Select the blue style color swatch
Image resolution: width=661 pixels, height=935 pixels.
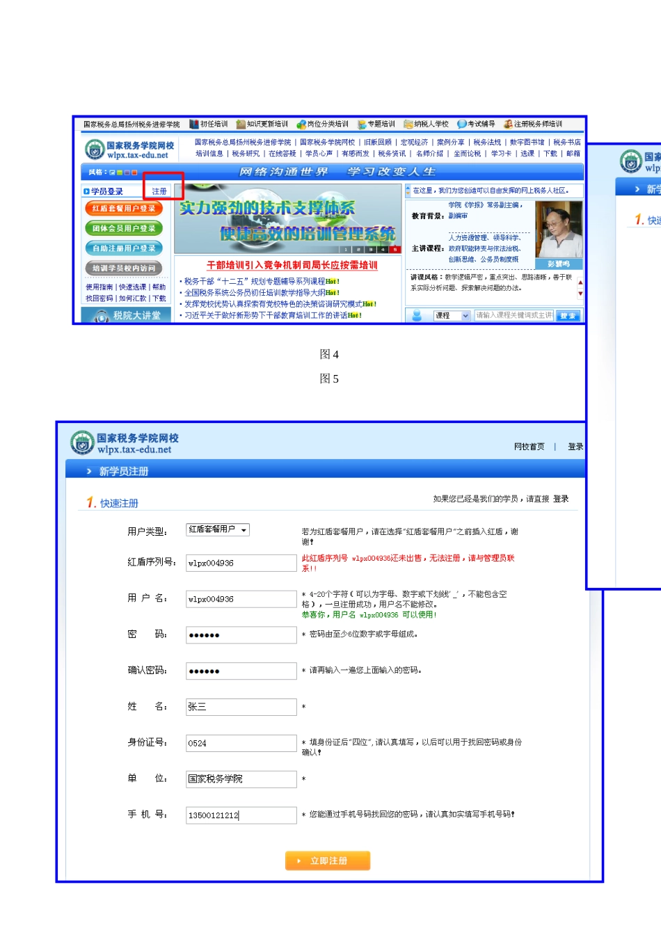[112, 173]
